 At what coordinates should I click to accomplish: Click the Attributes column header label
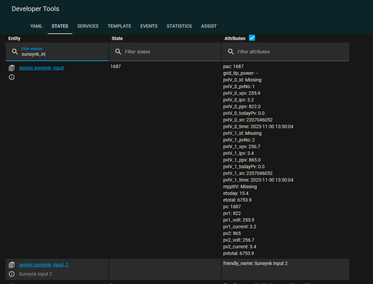click(x=235, y=38)
